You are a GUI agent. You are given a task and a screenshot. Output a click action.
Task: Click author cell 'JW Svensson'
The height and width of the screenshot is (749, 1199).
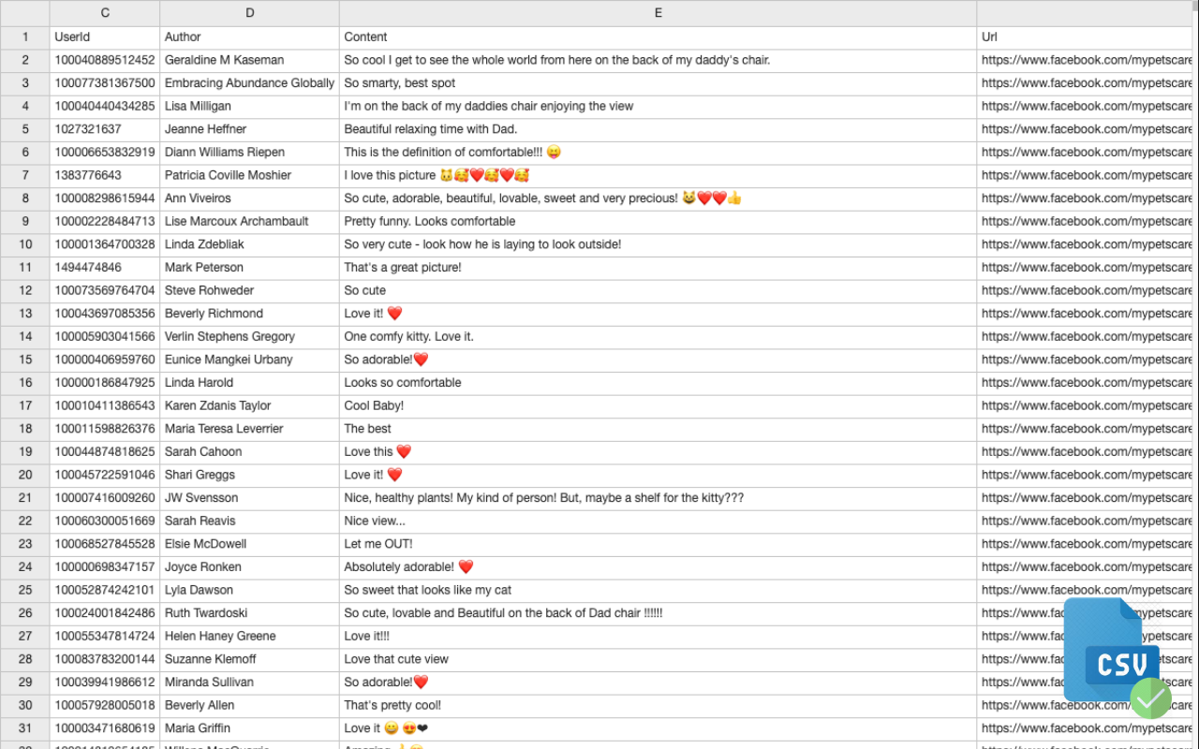click(x=250, y=498)
